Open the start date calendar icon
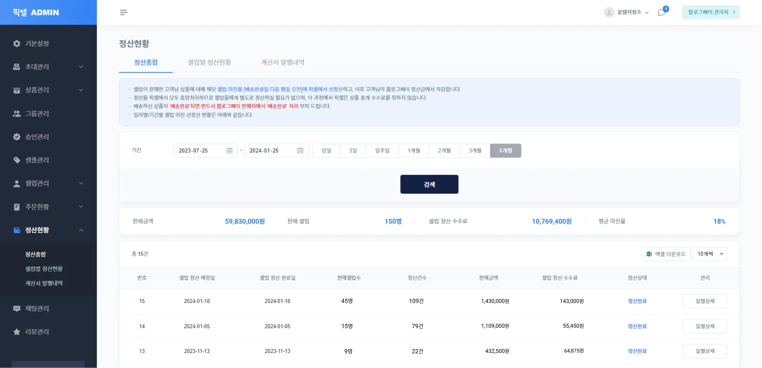The width and height of the screenshot is (762, 368). [229, 151]
